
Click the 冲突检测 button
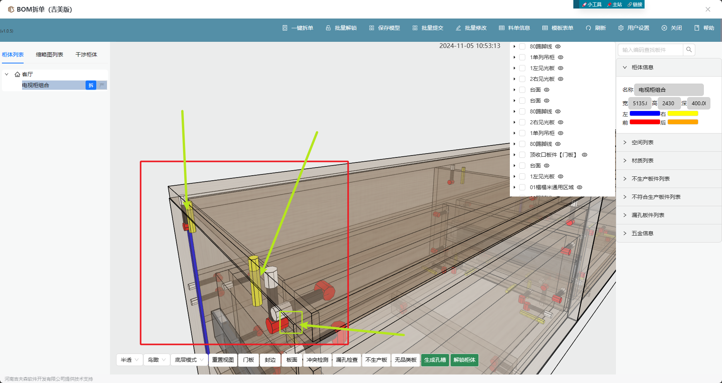[317, 360]
